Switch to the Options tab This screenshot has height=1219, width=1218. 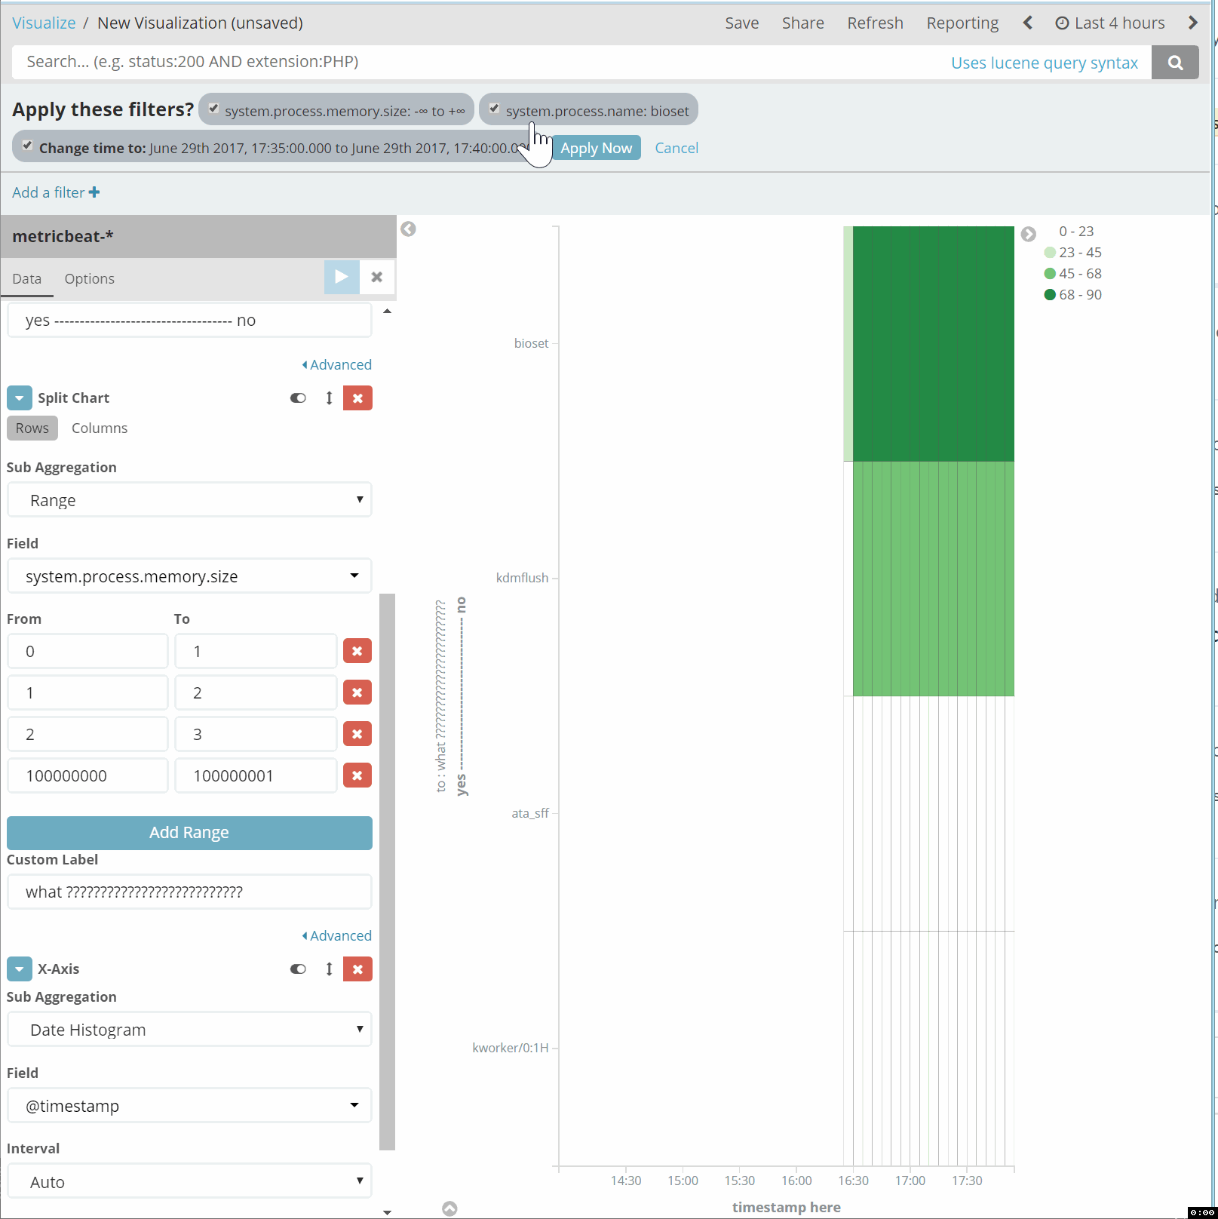[x=89, y=278]
